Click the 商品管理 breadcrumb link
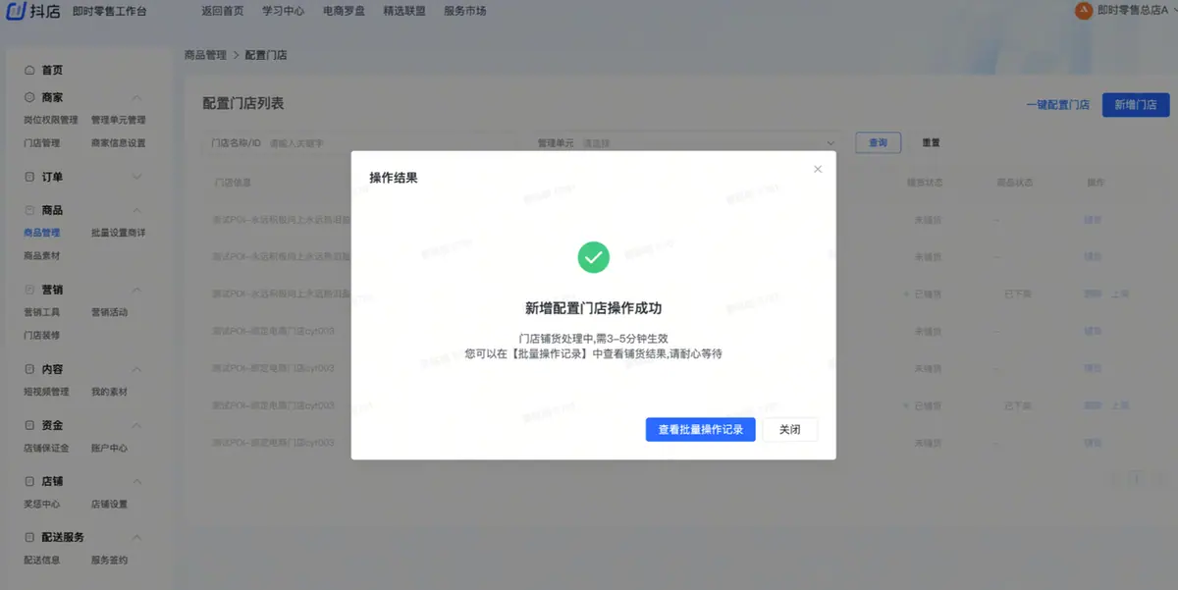Image resolution: width=1178 pixels, height=590 pixels. click(x=205, y=55)
